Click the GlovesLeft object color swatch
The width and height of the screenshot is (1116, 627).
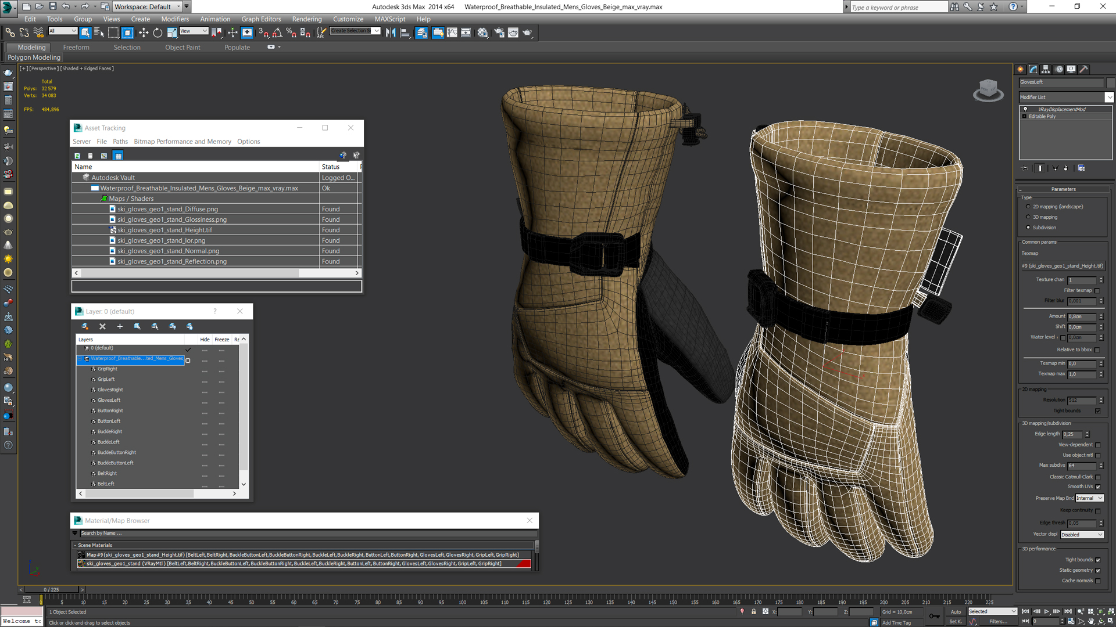click(1110, 82)
